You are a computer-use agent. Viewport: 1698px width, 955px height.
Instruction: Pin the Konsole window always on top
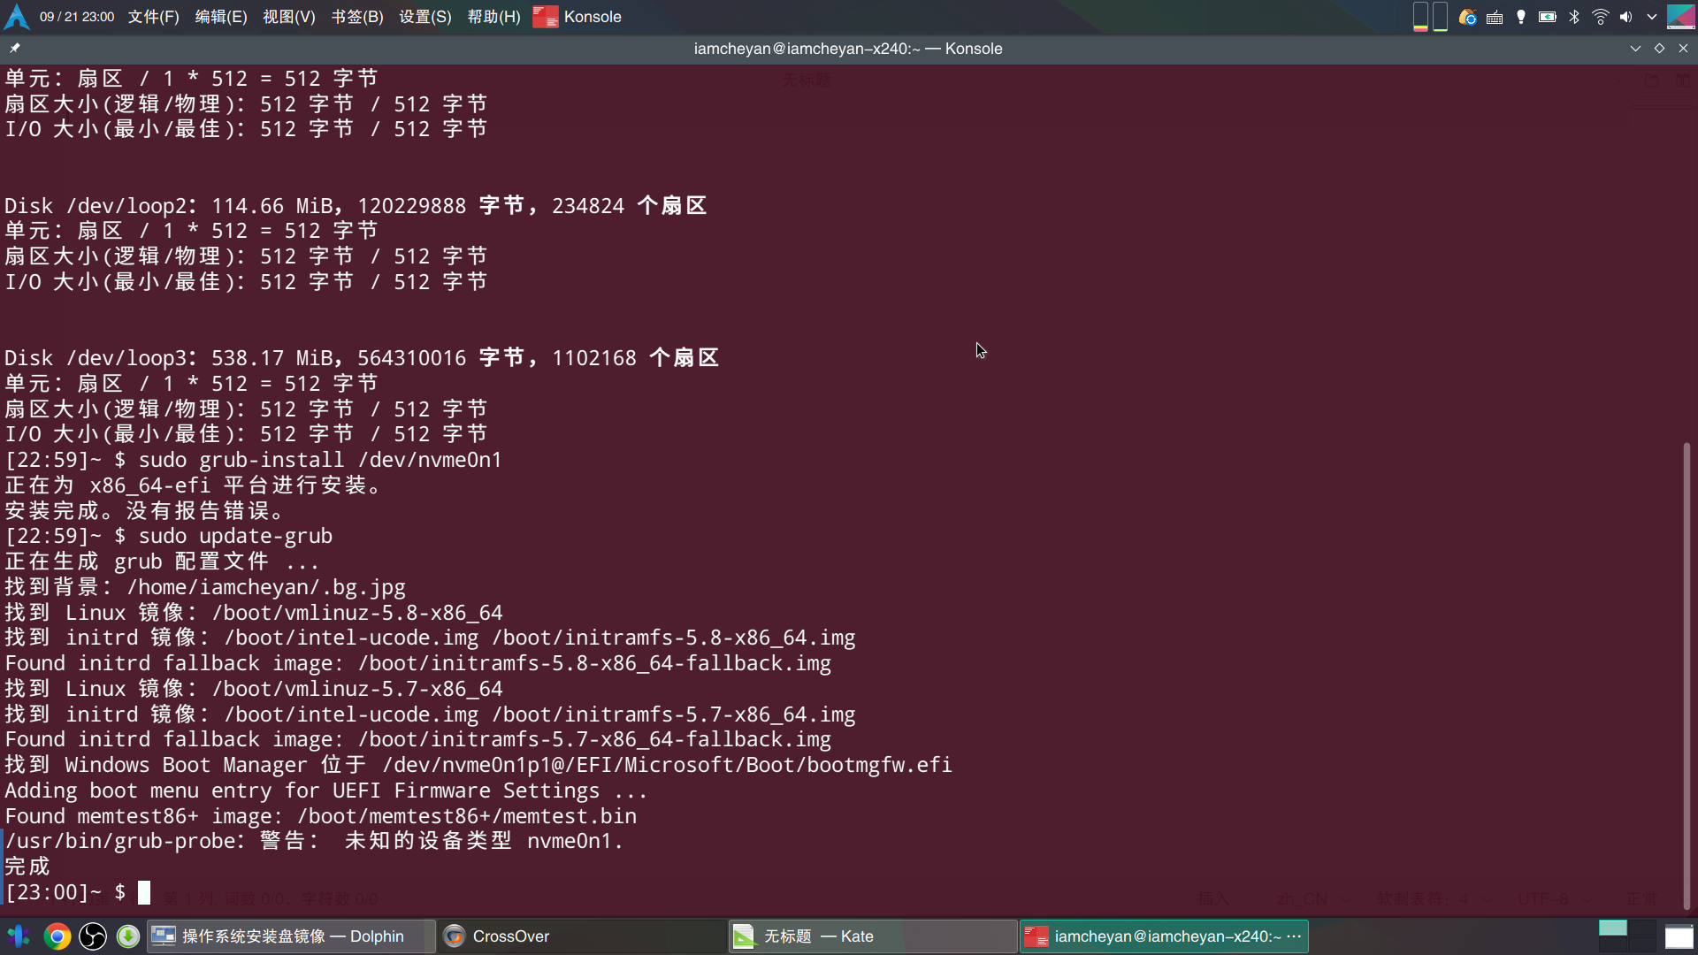click(x=14, y=49)
